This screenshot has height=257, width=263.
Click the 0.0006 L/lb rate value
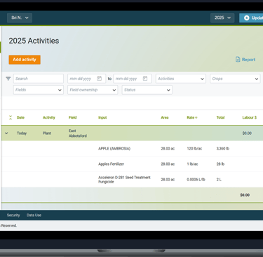pos(196,180)
